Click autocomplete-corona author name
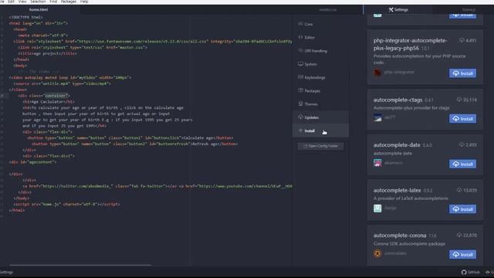 [395, 253]
